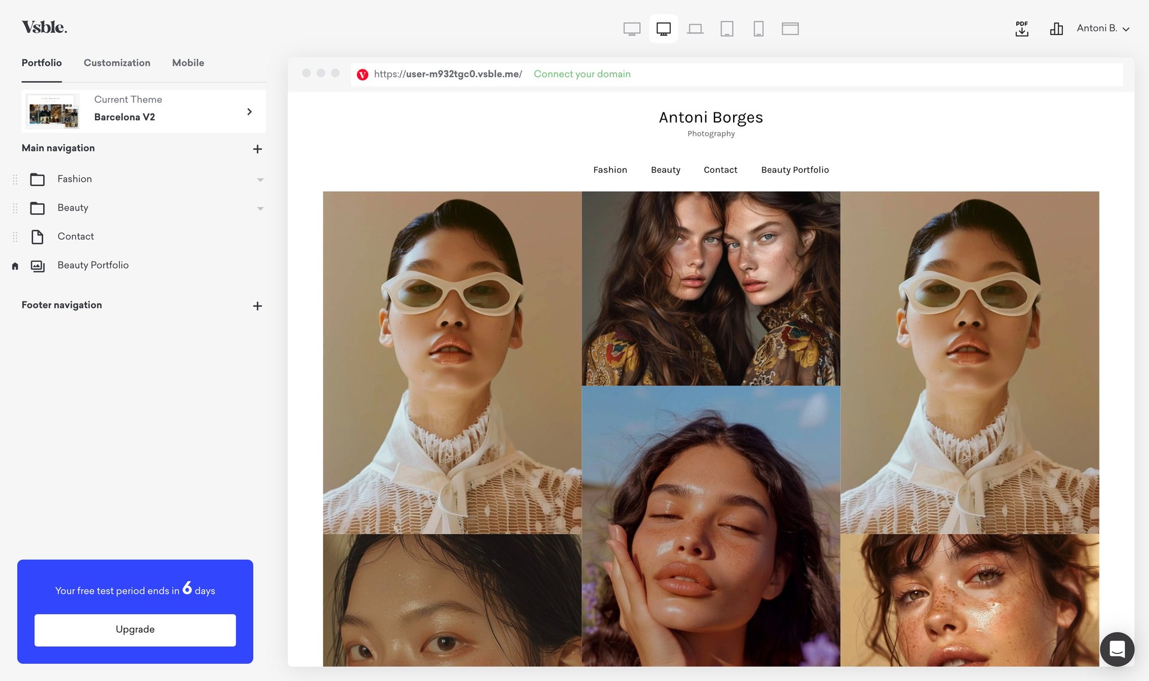Select Beauty Portfolio gallery in sidebar
This screenshot has height=681, width=1149.
coord(93,265)
